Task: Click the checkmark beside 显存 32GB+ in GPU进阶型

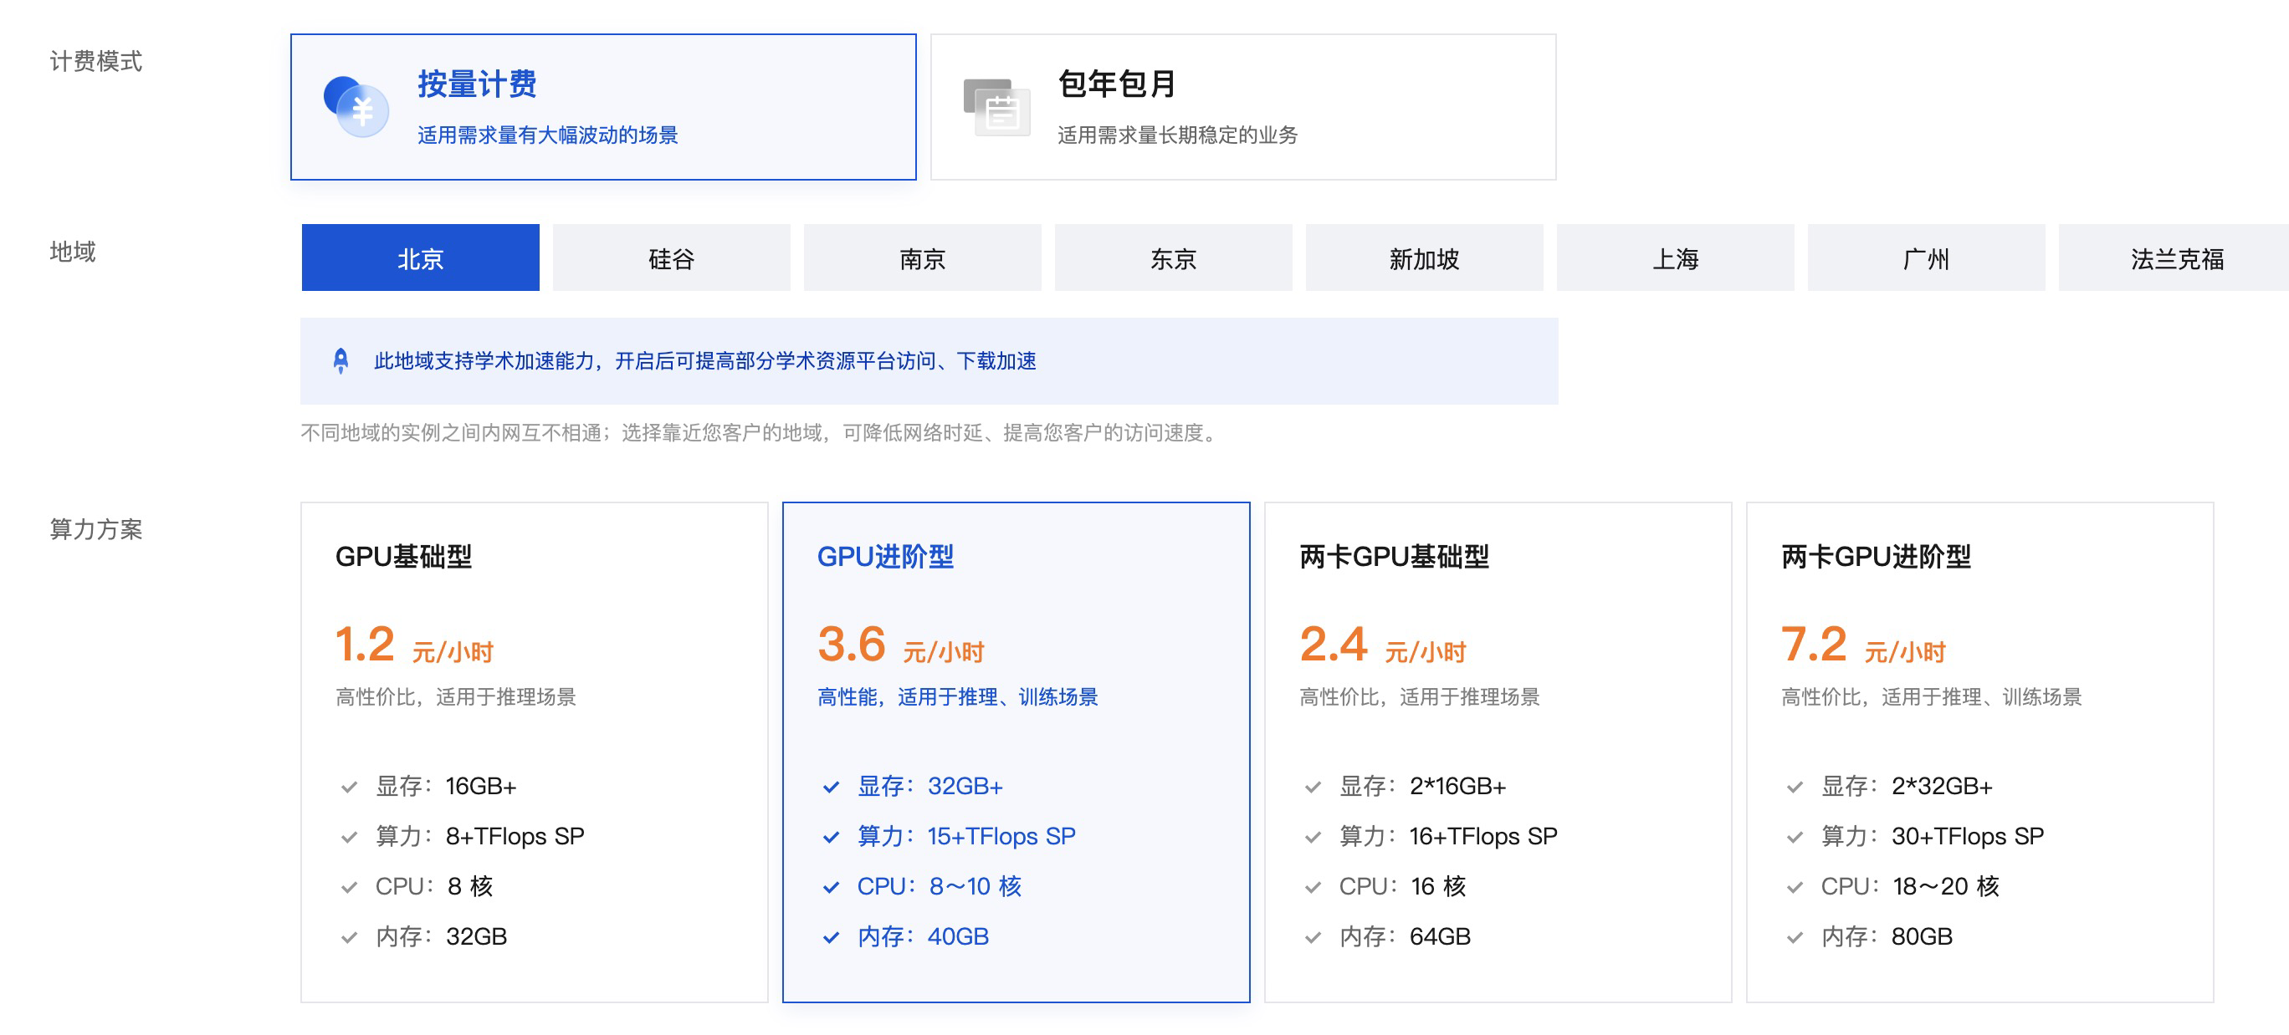Action: [832, 787]
